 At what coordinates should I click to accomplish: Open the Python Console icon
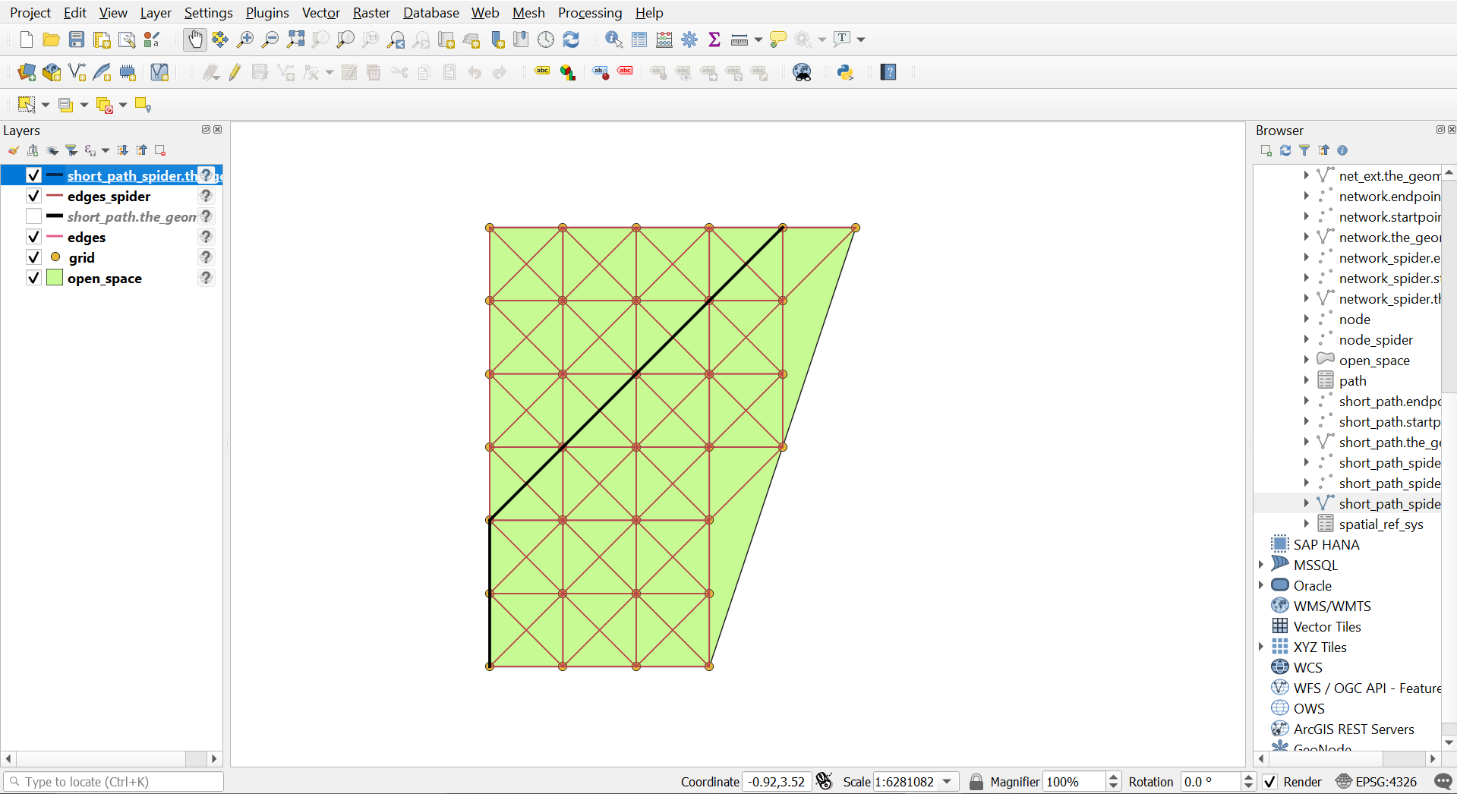[x=845, y=72]
